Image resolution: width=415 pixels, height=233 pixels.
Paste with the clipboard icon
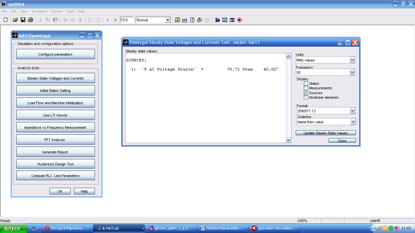pos(55,20)
